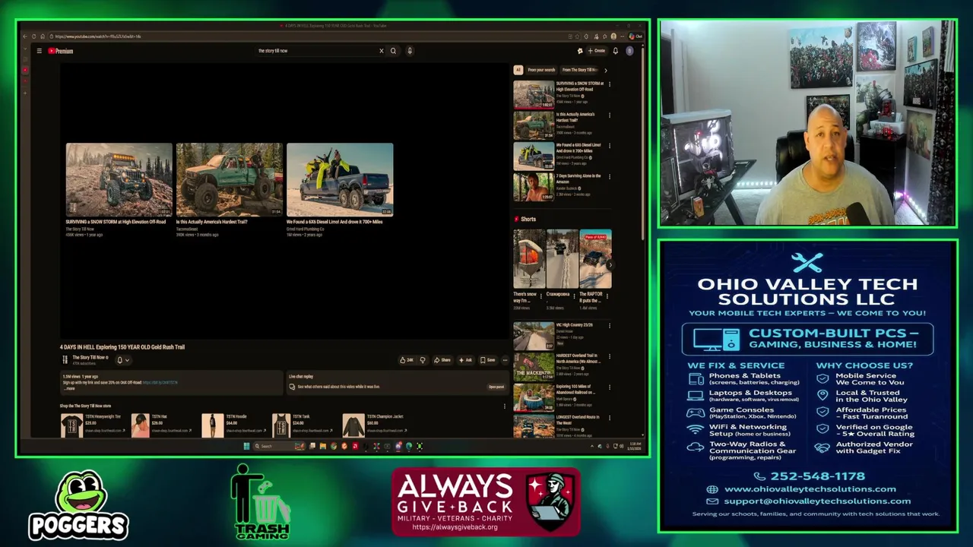
Task: Open the TSTN Tank product
Action: 304,425
